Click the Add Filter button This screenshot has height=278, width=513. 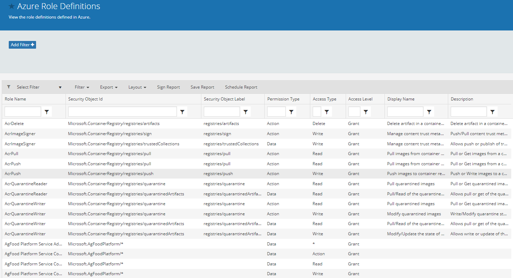coord(22,45)
